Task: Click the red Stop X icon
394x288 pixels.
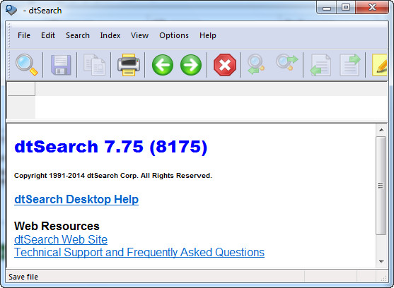Action: (225, 65)
